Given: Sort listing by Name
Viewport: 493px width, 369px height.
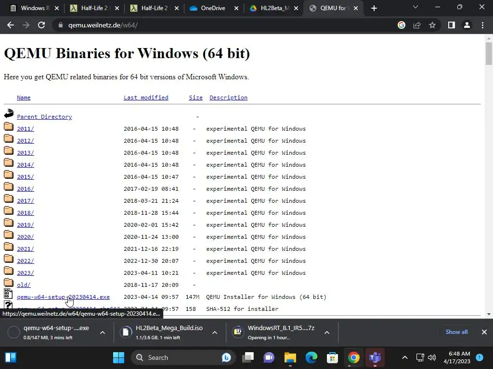Looking at the screenshot, I should (24, 98).
